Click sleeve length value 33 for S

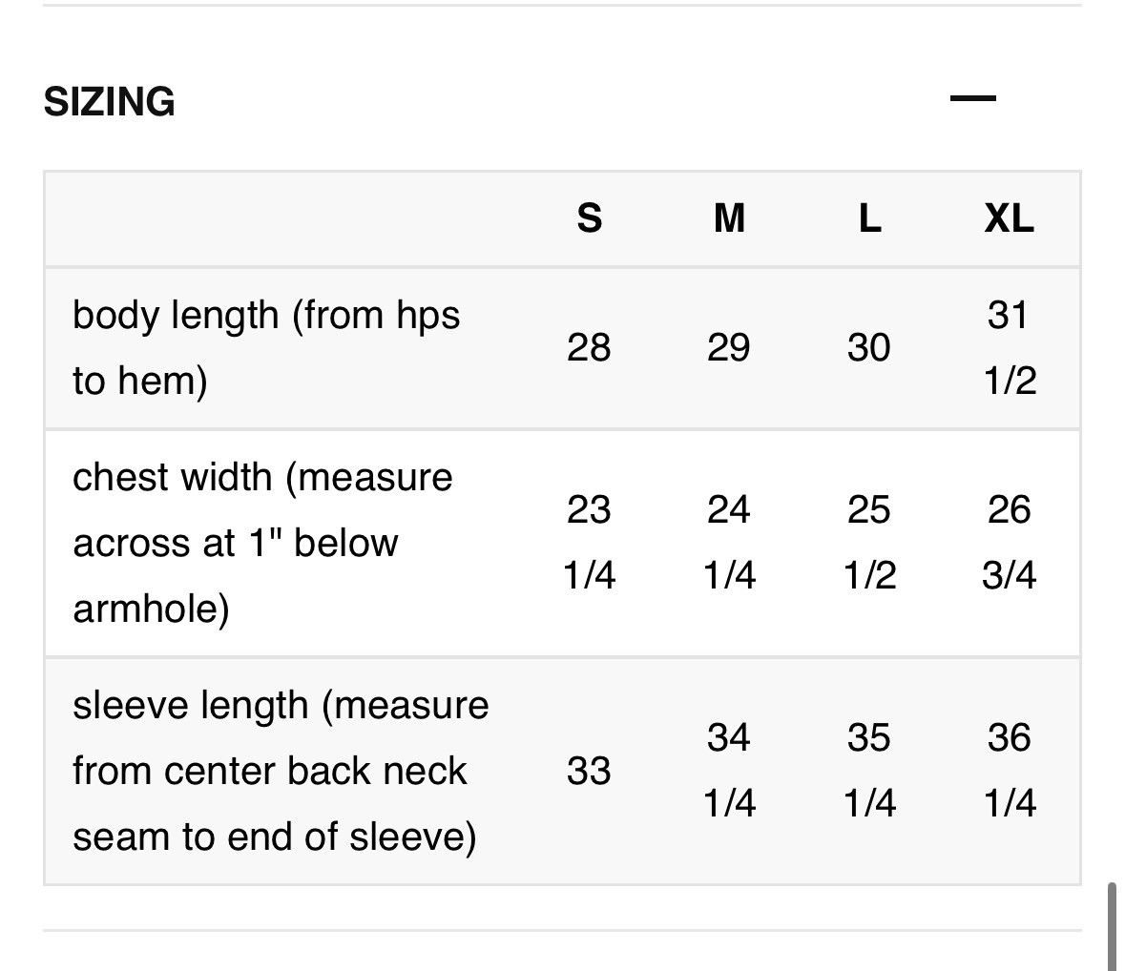(x=589, y=771)
